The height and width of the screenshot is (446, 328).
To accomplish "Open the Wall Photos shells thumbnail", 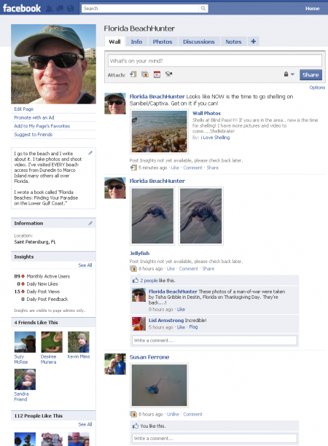I will pyautogui.click(x=160, y=131).
